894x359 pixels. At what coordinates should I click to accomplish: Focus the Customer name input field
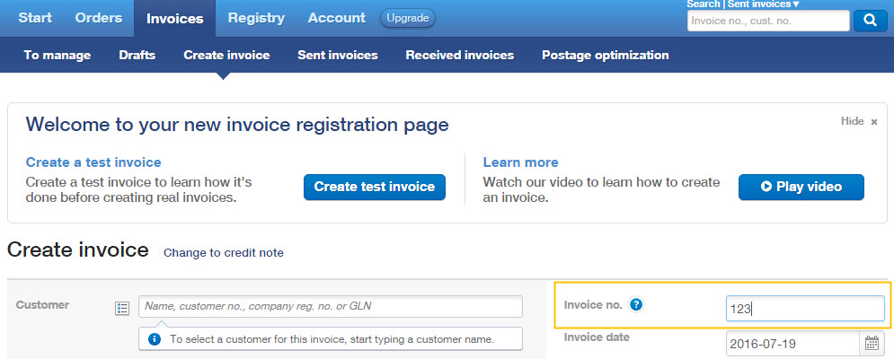click(331, 307)
